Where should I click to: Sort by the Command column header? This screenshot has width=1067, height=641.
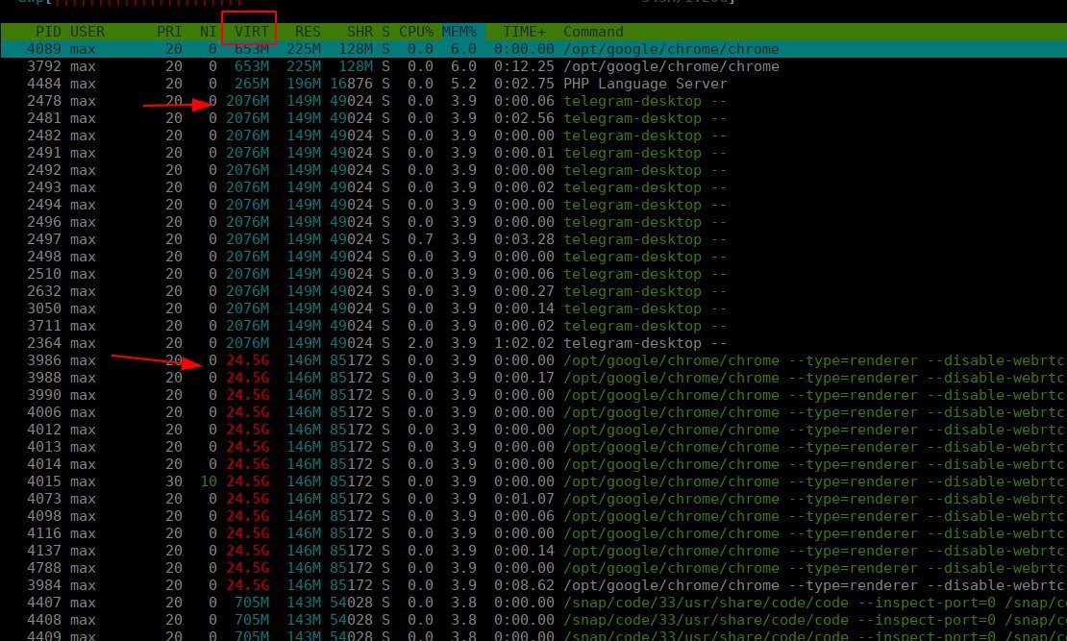593,32
